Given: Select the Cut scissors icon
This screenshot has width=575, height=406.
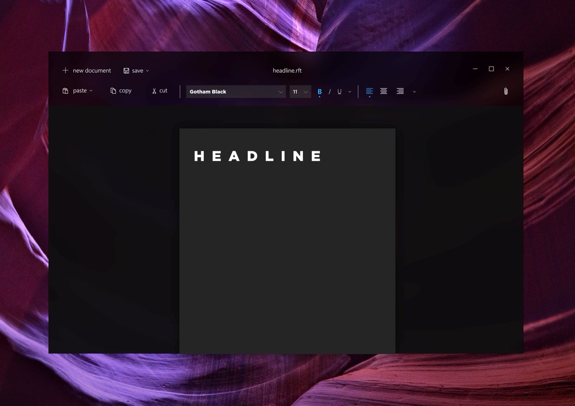Looking at the screenshot, I should coord(154,90).
